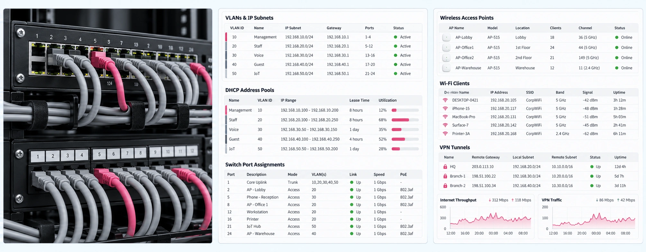Viewport: 646px width, 252px height.
Task: Click the Staff pool utilization bar
Action: tap(405, 120)
